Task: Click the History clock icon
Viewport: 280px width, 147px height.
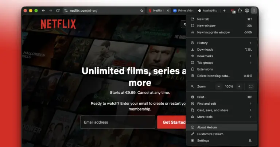Action: coord(192,43)
